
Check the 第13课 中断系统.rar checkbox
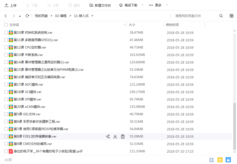[6, 55]
